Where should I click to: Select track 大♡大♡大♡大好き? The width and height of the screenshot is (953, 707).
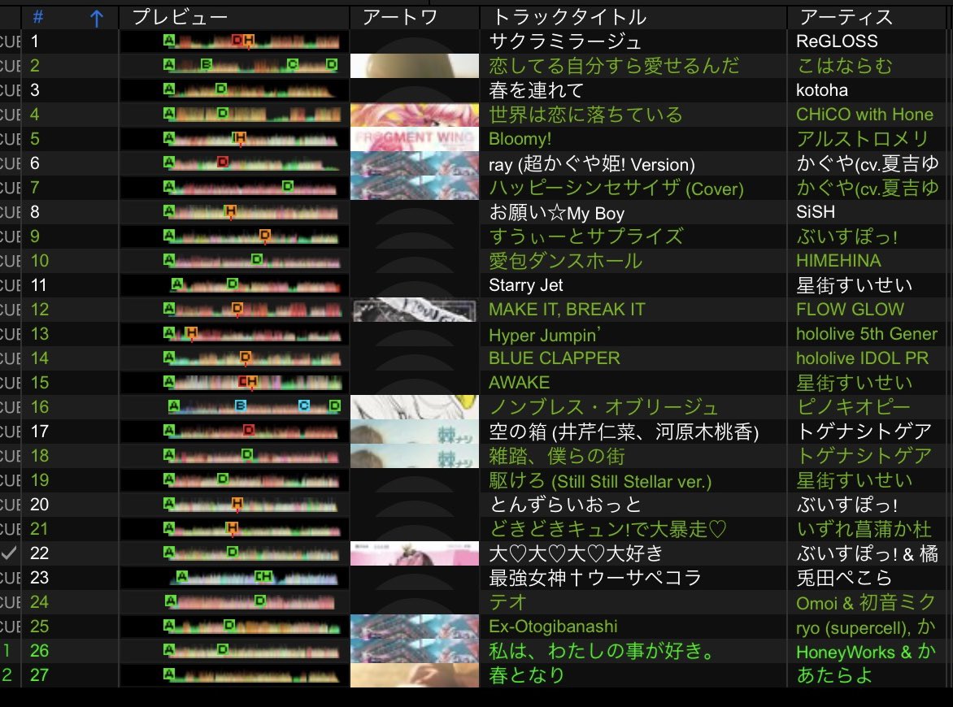point(576,553)
